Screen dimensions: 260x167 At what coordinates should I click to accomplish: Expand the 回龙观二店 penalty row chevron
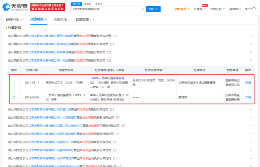(251, 142)
